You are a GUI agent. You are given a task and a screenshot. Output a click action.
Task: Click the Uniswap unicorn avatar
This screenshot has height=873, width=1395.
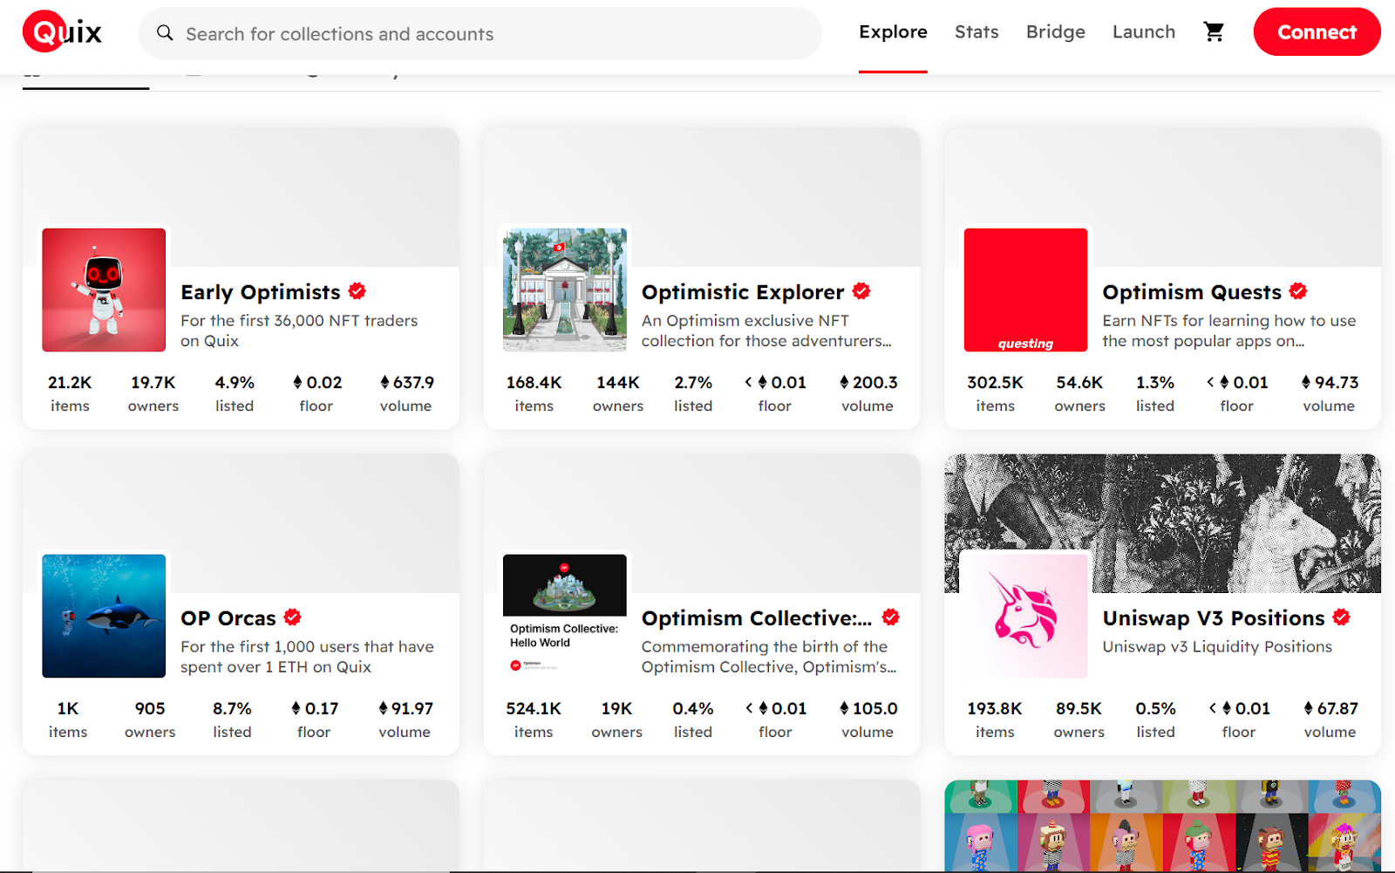pyautogui.click(x=1025, y=616)
